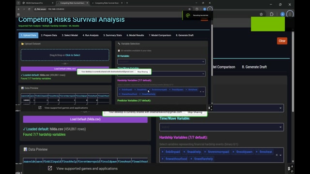Remove the large finbillnpaid chip
Image resolution: width=310 pixels, height=174 pixels.
tap(163, 152)
